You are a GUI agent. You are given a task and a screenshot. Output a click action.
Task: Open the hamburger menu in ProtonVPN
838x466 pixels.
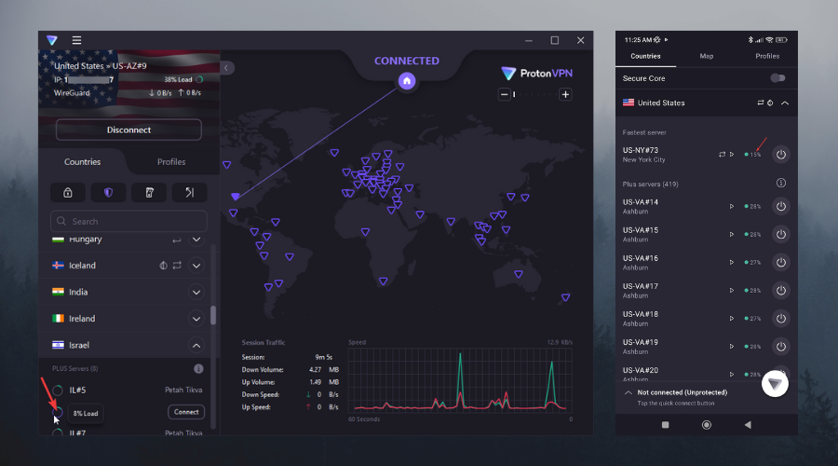76,40
